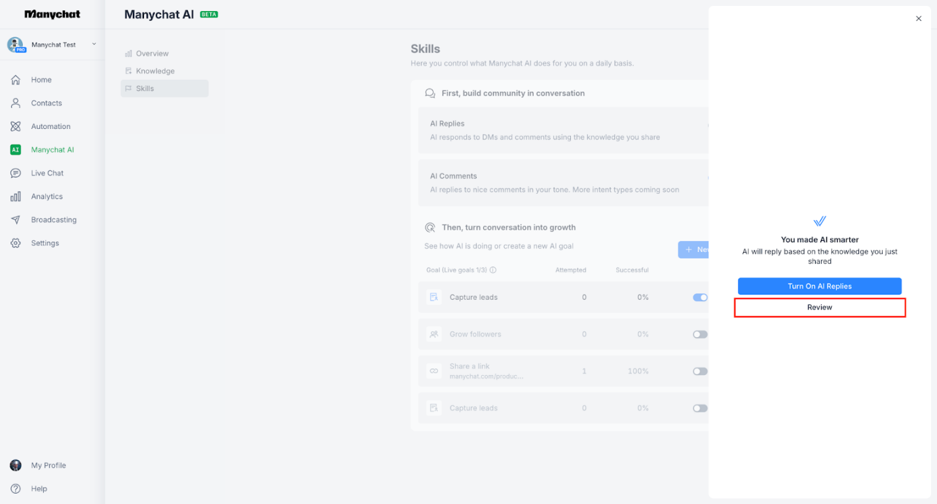The image size is (937, 504).
Task: Open Settings via its gear icon
Action: 16,243
